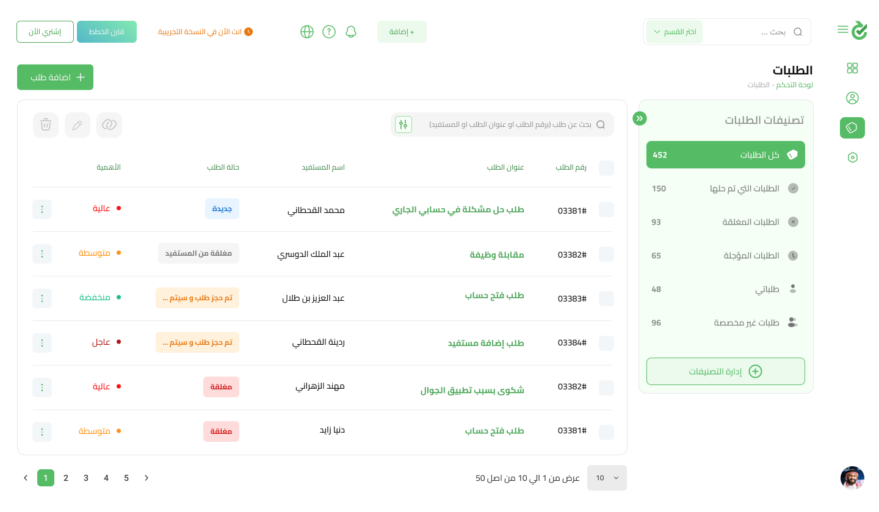Click the إدارة التصنيفات button
The width and height of the screenshot is (879, 512).
pyautogui.click(x=725, y=372)
